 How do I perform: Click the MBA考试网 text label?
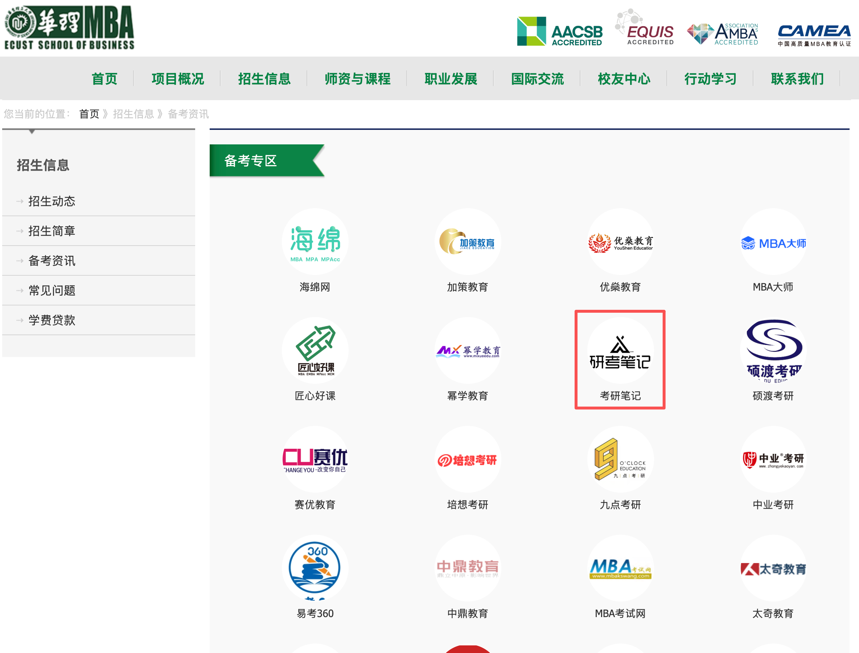tap(620, 614)
